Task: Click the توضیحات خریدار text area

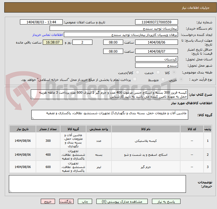Action: [x=97, y=184]
